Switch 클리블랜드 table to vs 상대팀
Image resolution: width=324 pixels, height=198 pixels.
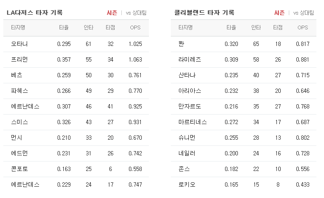pos(304,13)
